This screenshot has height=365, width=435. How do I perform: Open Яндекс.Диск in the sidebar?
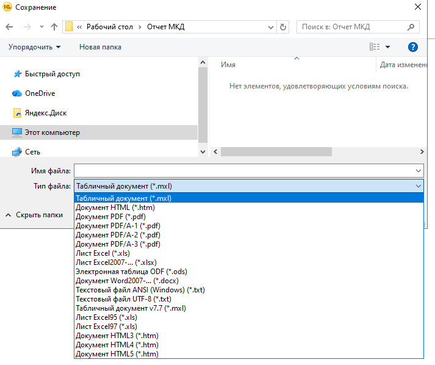click(45, 113)
